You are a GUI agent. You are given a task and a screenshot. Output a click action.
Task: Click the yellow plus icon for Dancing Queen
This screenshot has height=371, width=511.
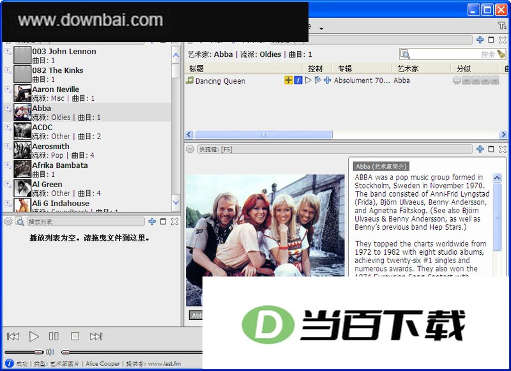click(289, 80)
